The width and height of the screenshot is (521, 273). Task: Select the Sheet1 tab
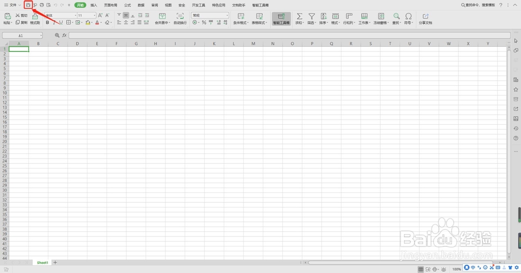click(x=43, y=263)
